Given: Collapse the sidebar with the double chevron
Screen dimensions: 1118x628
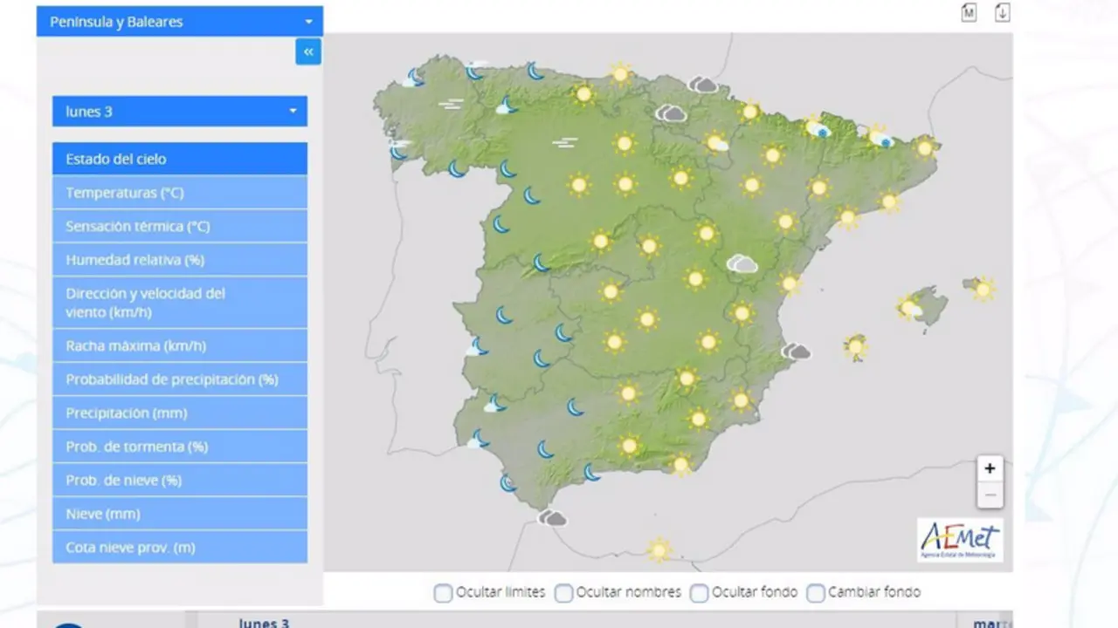Looking at the screenshot, I should (307, 51).
